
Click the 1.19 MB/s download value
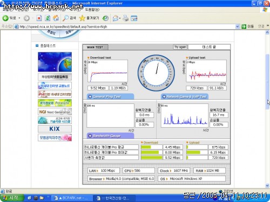pos(118,88)
